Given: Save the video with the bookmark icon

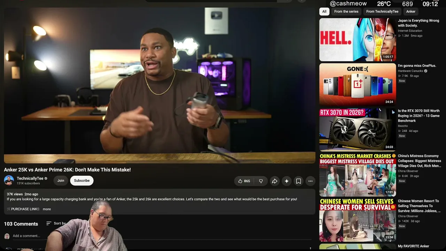Looking at the screenshot, I should pyautogui.click(x=299, y=181).
